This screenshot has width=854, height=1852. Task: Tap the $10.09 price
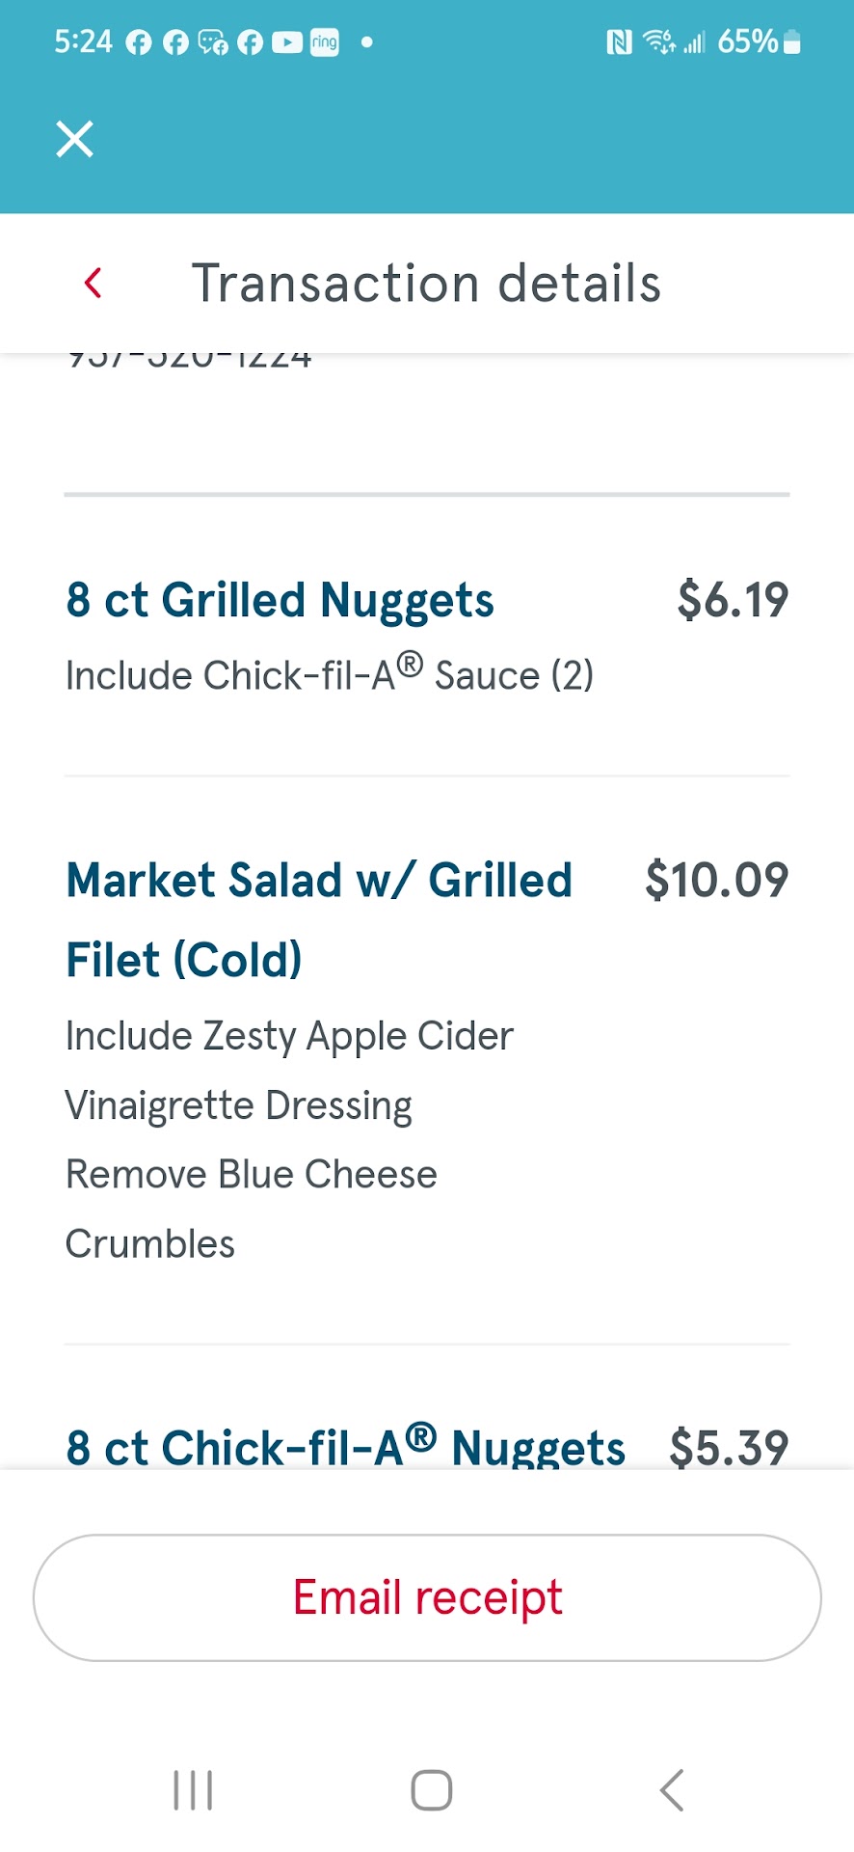coord(716,880)
